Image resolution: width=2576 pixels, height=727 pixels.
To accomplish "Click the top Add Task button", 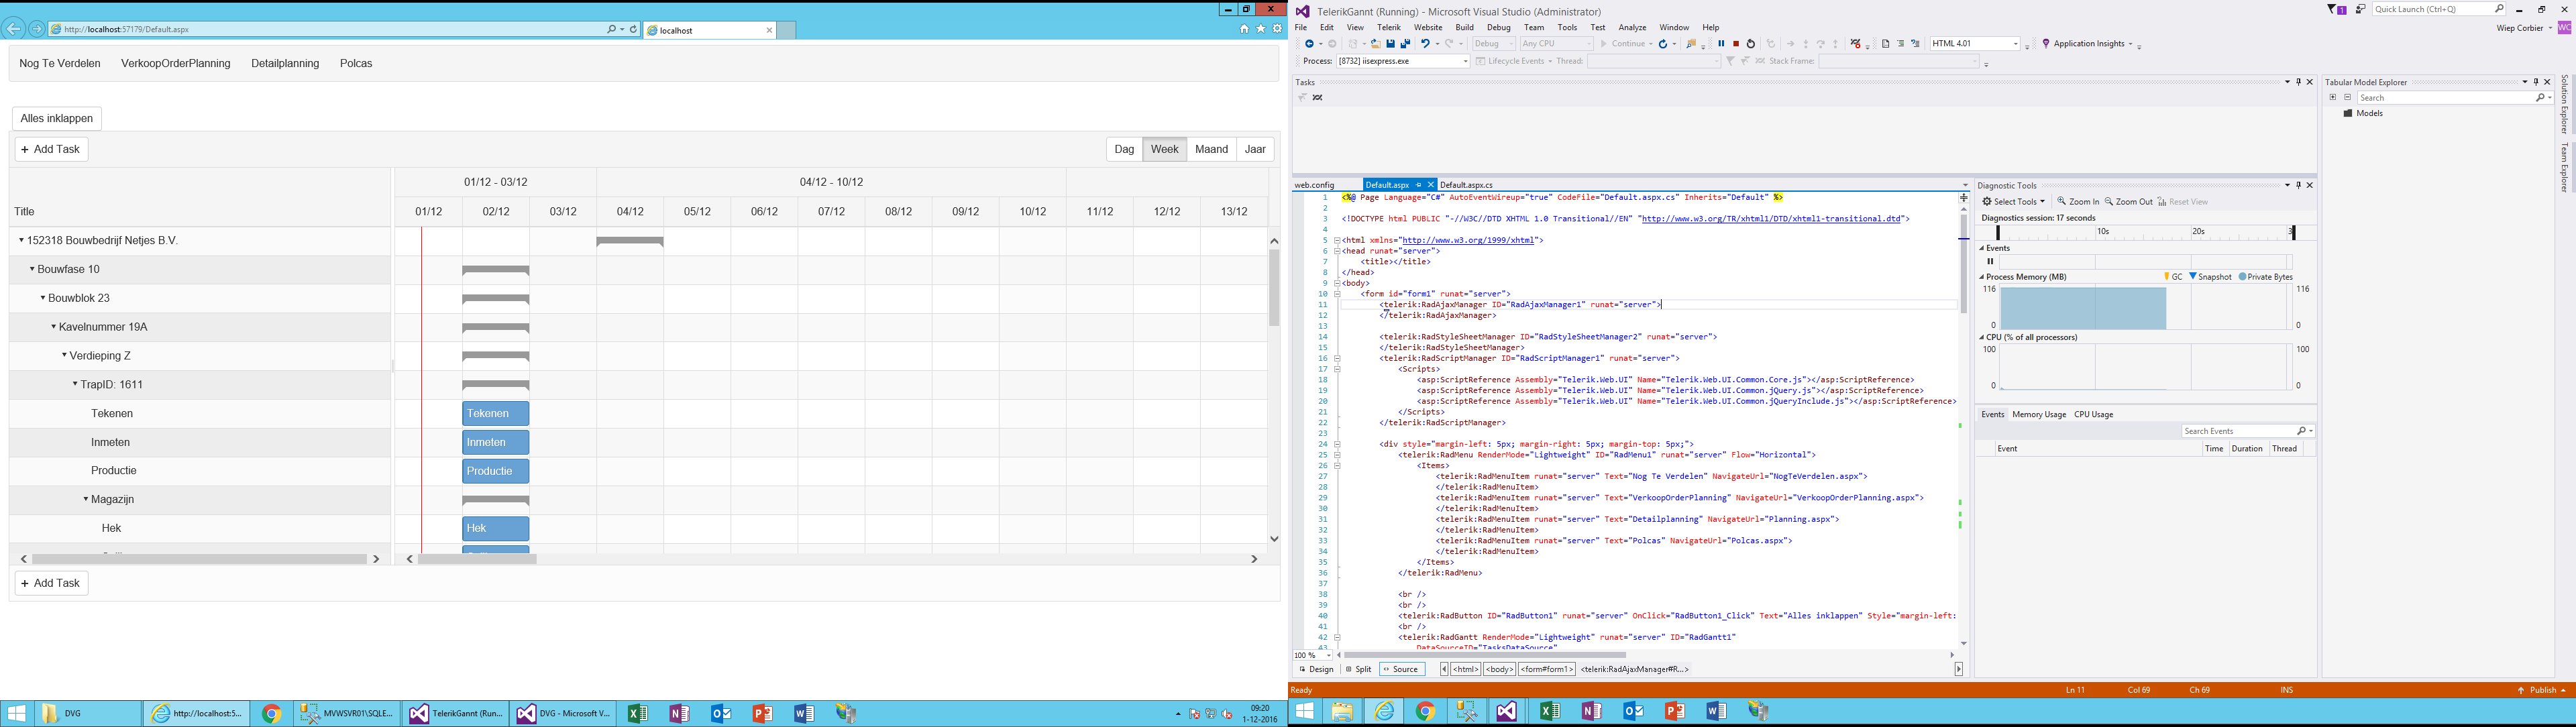I will [x=51, y=149].
